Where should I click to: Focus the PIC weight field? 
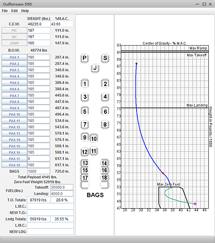pos(39,30)
